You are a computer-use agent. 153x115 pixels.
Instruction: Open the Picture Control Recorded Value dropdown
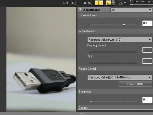[x=120, y=77]
